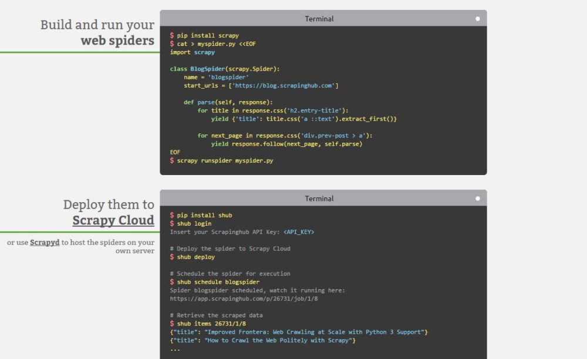The width and height of the screenshot is (587, 359).
Task: Click the white dot in the first Terminal title bar
Action: click(x=478, y=19)
